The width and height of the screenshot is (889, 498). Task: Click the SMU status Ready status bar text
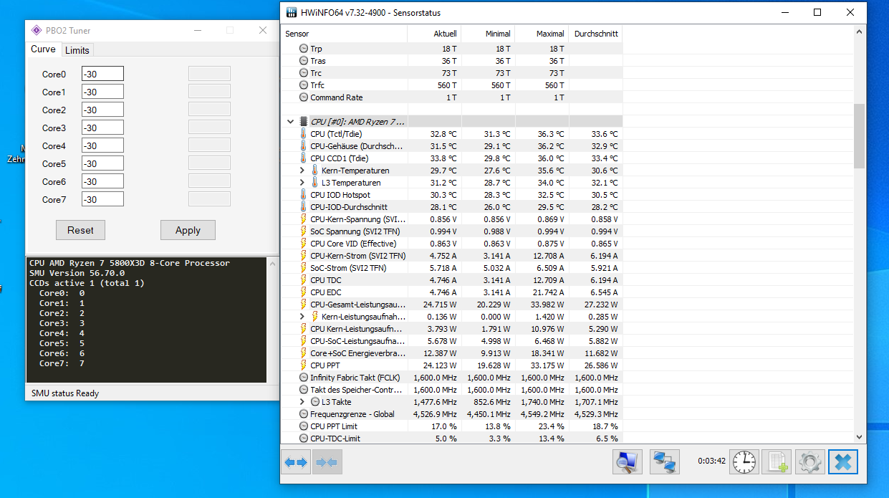[65, 393]
